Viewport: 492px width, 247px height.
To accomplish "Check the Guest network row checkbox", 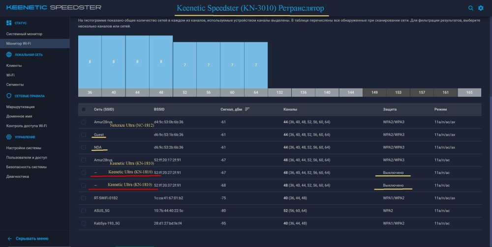I will (84, 135).
